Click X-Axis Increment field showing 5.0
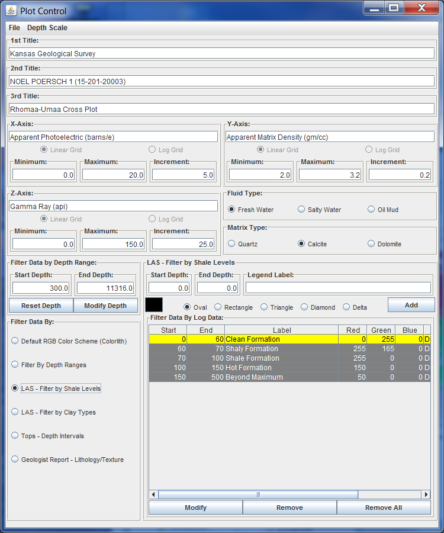444x533 pixels. (x=183, y=175)
